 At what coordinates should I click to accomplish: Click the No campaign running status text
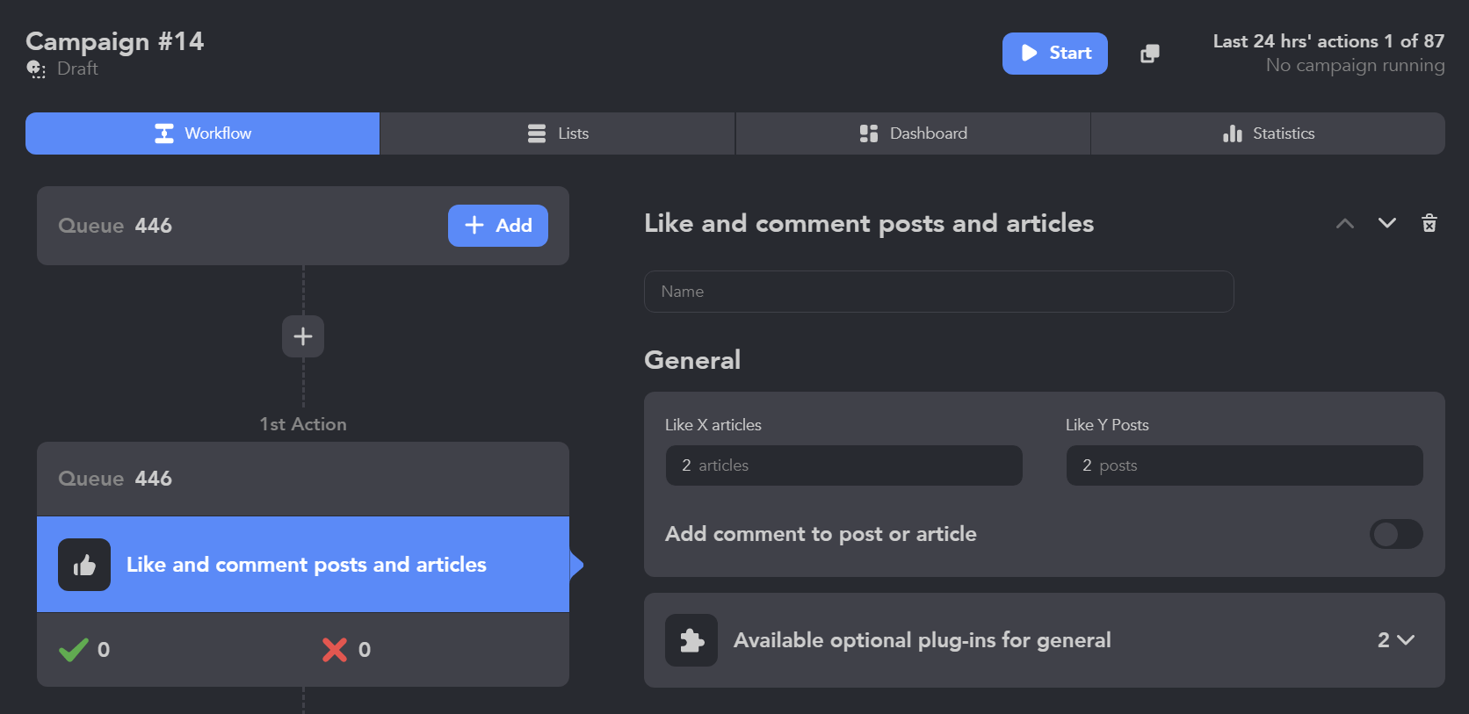[x=1355, y=66]
